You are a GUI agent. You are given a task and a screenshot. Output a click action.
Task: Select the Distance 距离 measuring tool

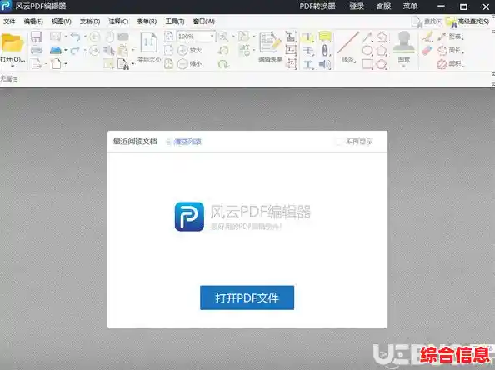450,37
